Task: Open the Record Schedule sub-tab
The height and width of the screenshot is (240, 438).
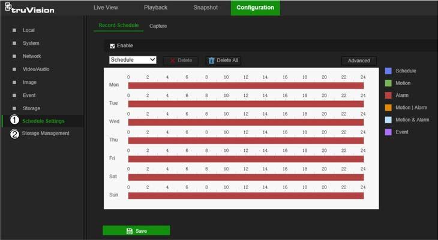Action: click(x=118, y=25)
